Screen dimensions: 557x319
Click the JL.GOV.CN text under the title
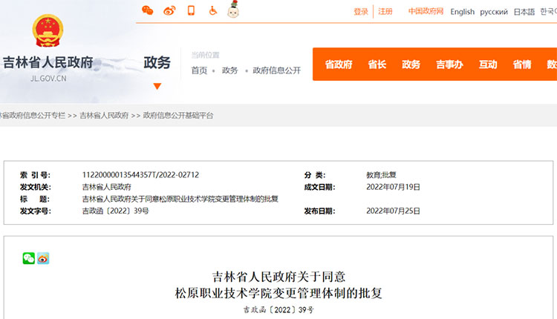tap(48, 79)
